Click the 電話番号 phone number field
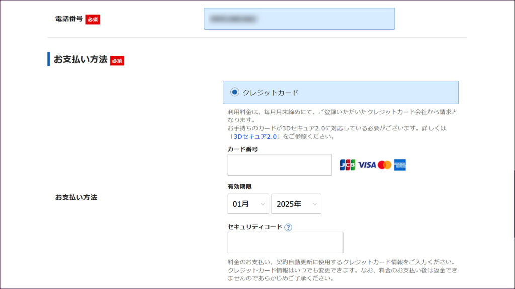The height and width of the screenshot is (289, 515). pos(299,19)
